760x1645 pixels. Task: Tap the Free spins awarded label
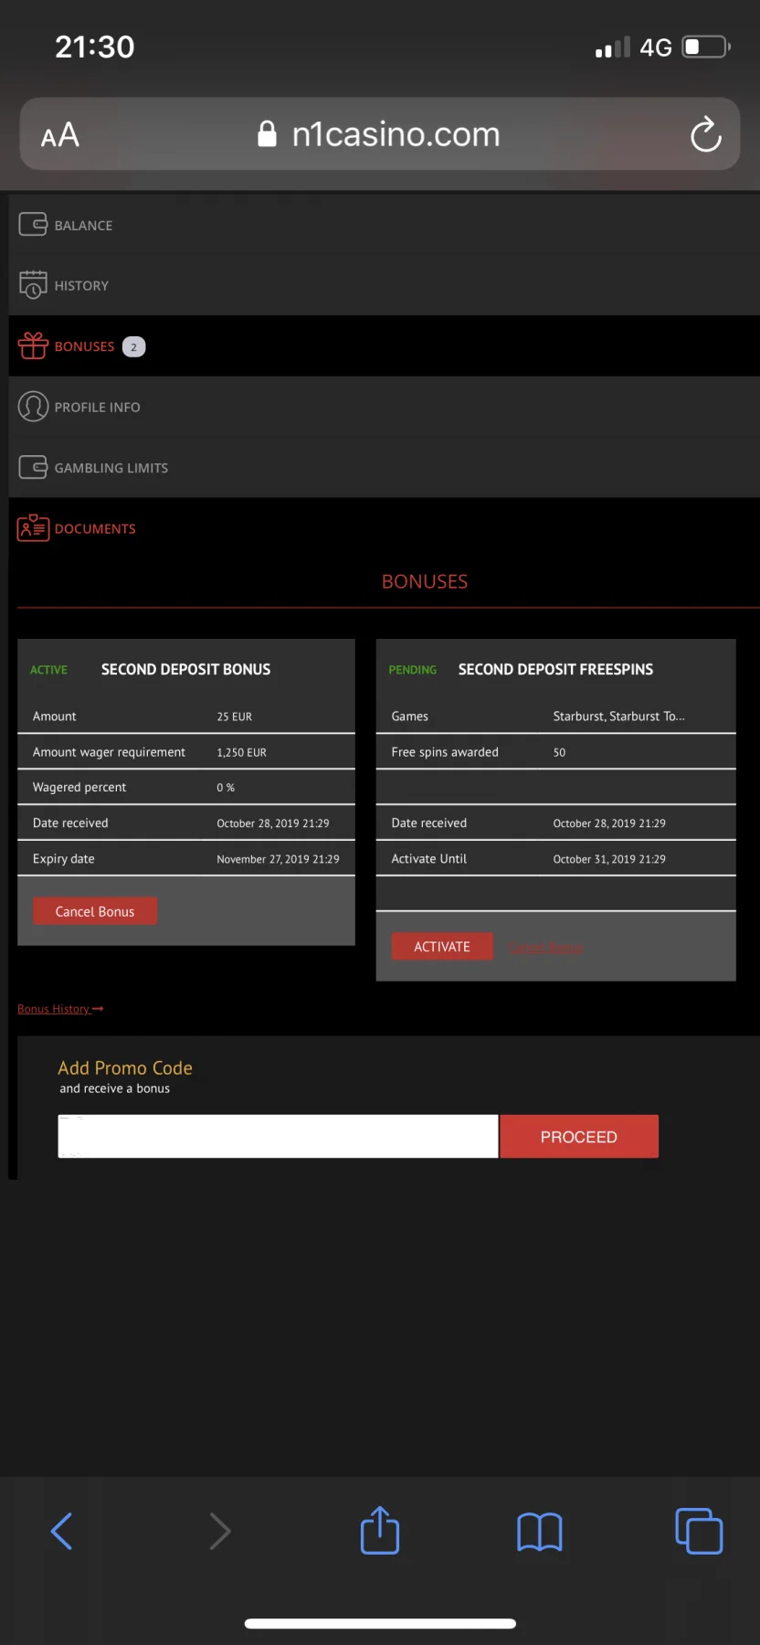pos(445,752)
